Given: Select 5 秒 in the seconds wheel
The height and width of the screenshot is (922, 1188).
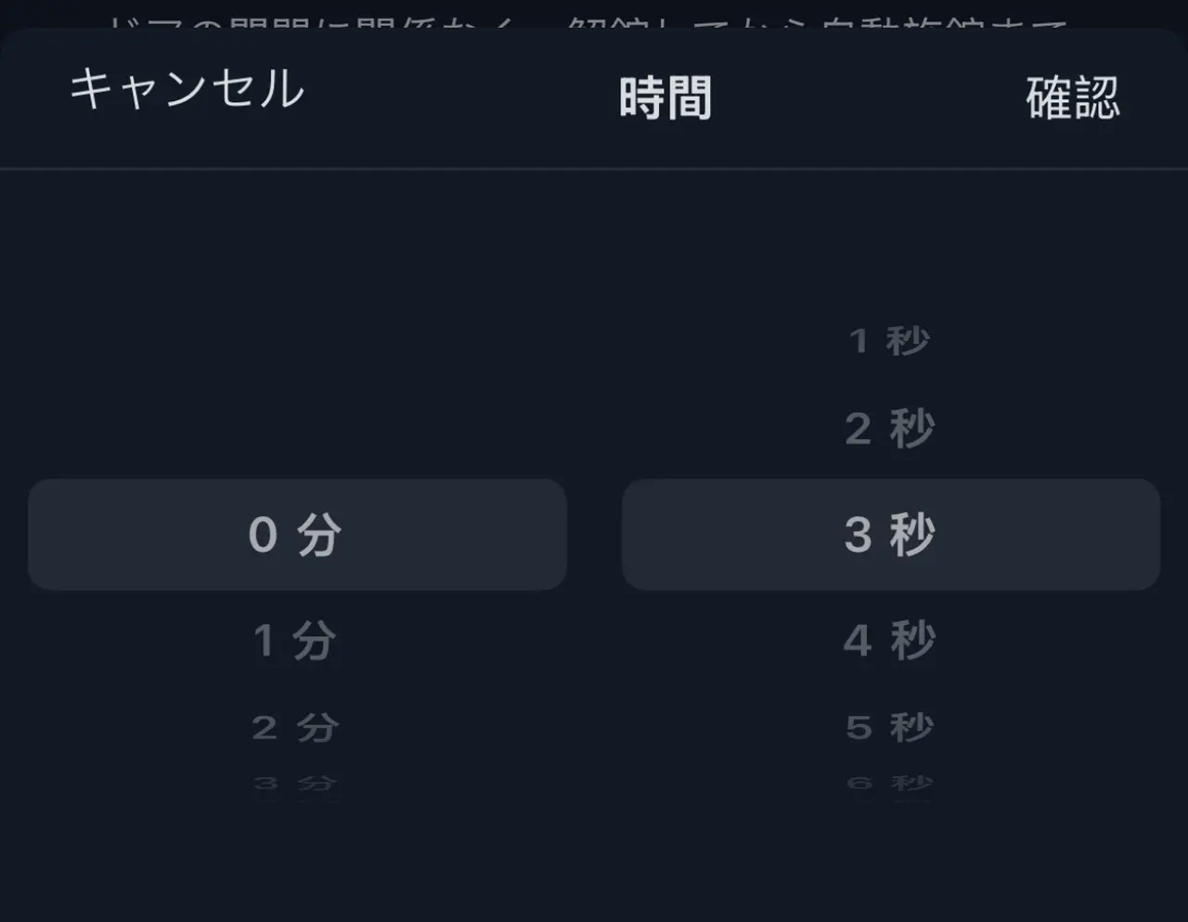Looking at the screenshot, I should point(889,727).
